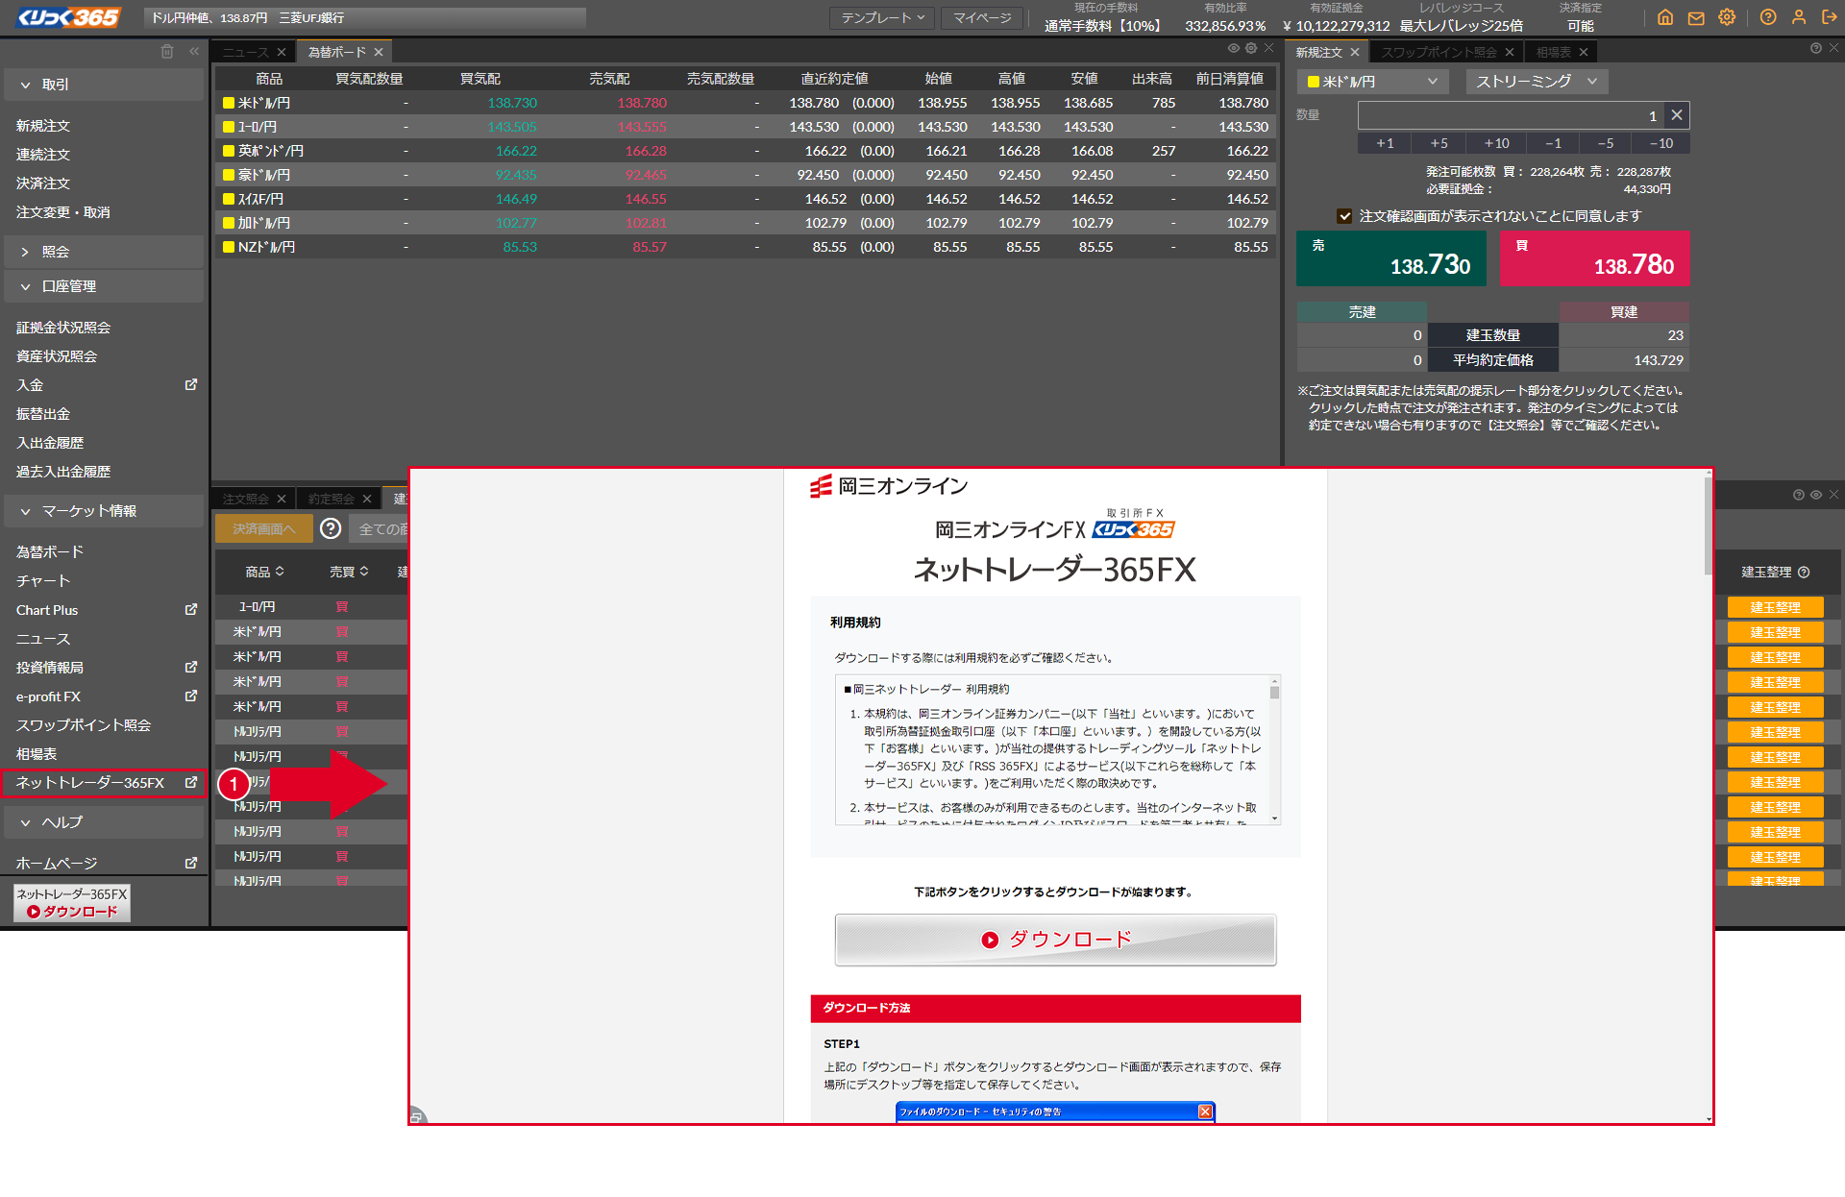Image resolution: width=1845 pixels, height=1197 pixels.
Task: Click the large ダウンロード button
Action: point(1055,940)
